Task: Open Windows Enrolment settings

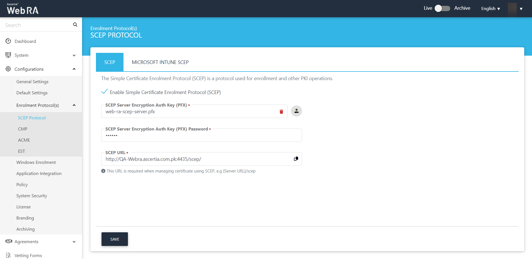Action: (x=36, y=162)
